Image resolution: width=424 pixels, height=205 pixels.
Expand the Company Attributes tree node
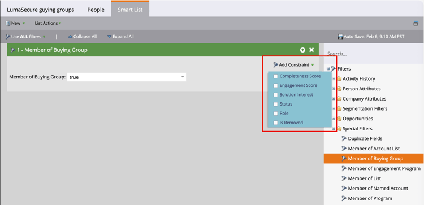pyautogui.click(x=334, y=99)
